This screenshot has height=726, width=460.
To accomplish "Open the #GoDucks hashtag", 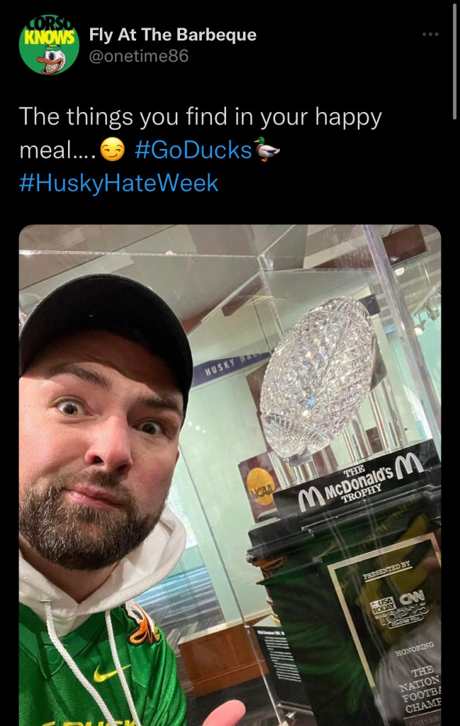I will click(x=193, y=150).
